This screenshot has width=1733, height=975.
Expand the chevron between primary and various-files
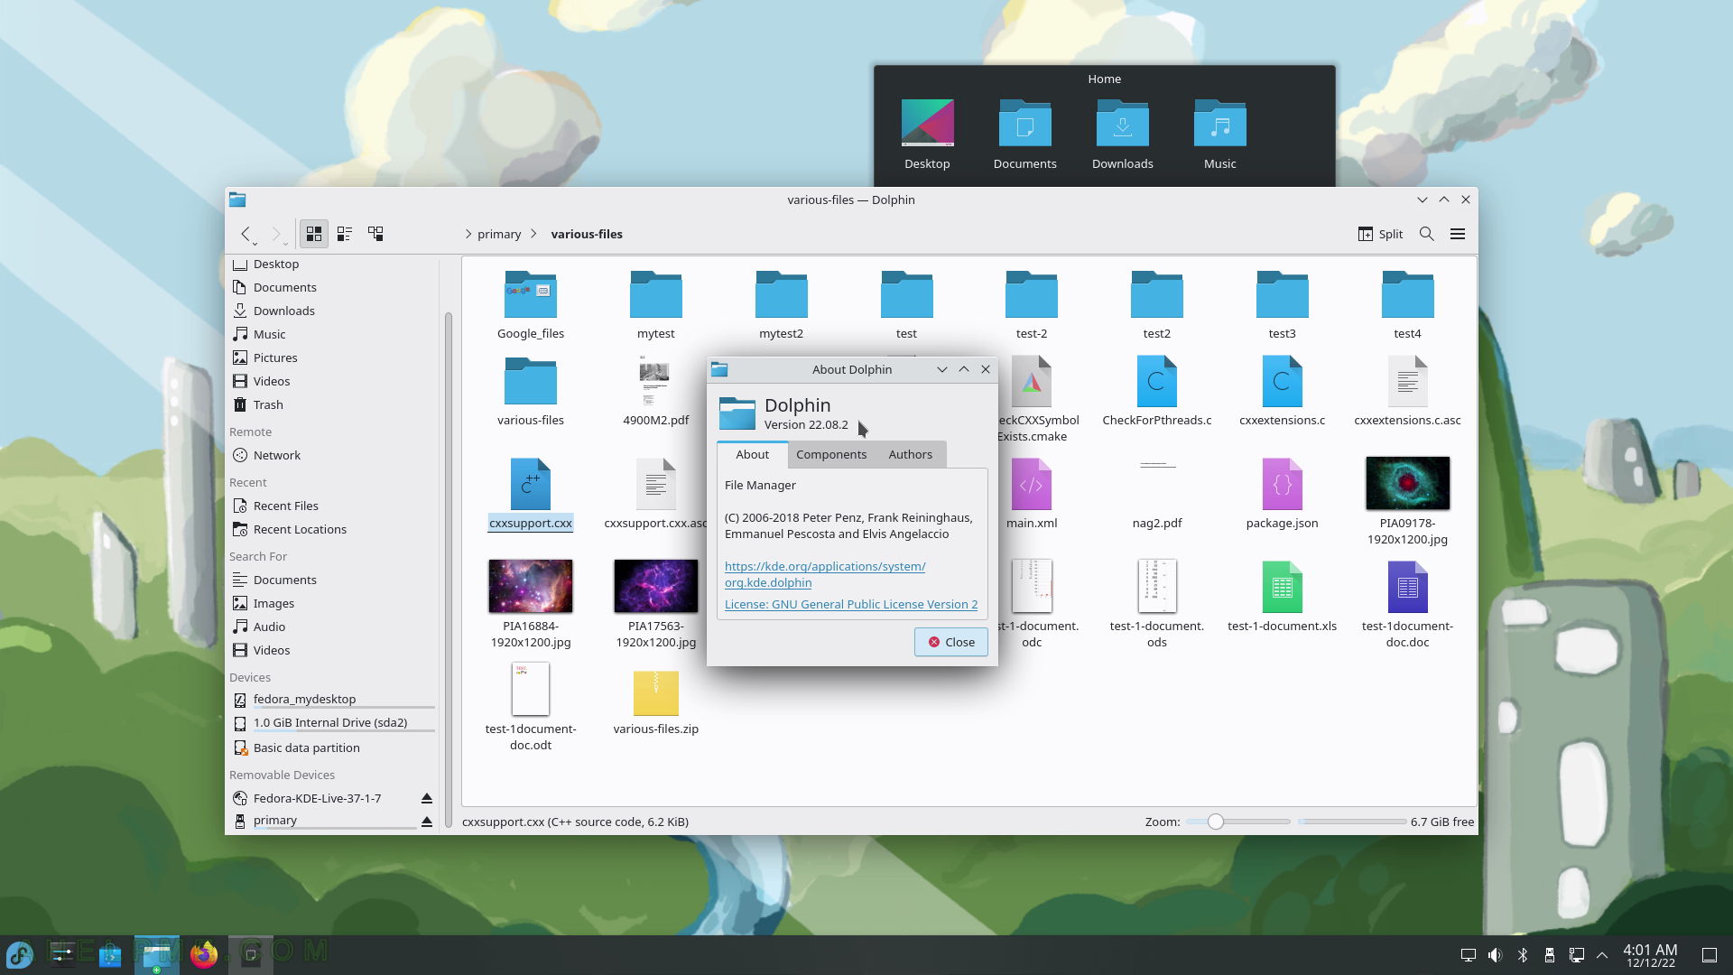pos(534,234)
